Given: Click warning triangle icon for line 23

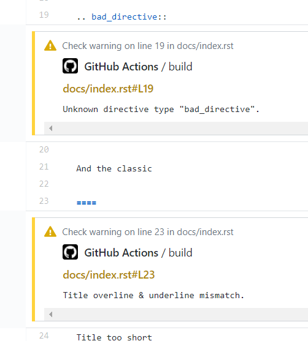Looking at the screenshot, I should pos(50,232).
